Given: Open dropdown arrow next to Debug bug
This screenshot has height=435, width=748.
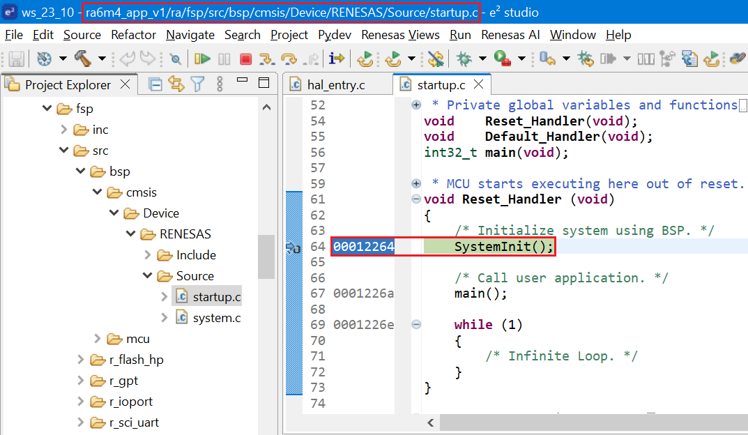Looking at the screenshot, I should coord(483,59).
